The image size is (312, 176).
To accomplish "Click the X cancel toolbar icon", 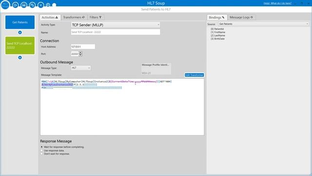I will pyautogui.click(x=41, y=5).
